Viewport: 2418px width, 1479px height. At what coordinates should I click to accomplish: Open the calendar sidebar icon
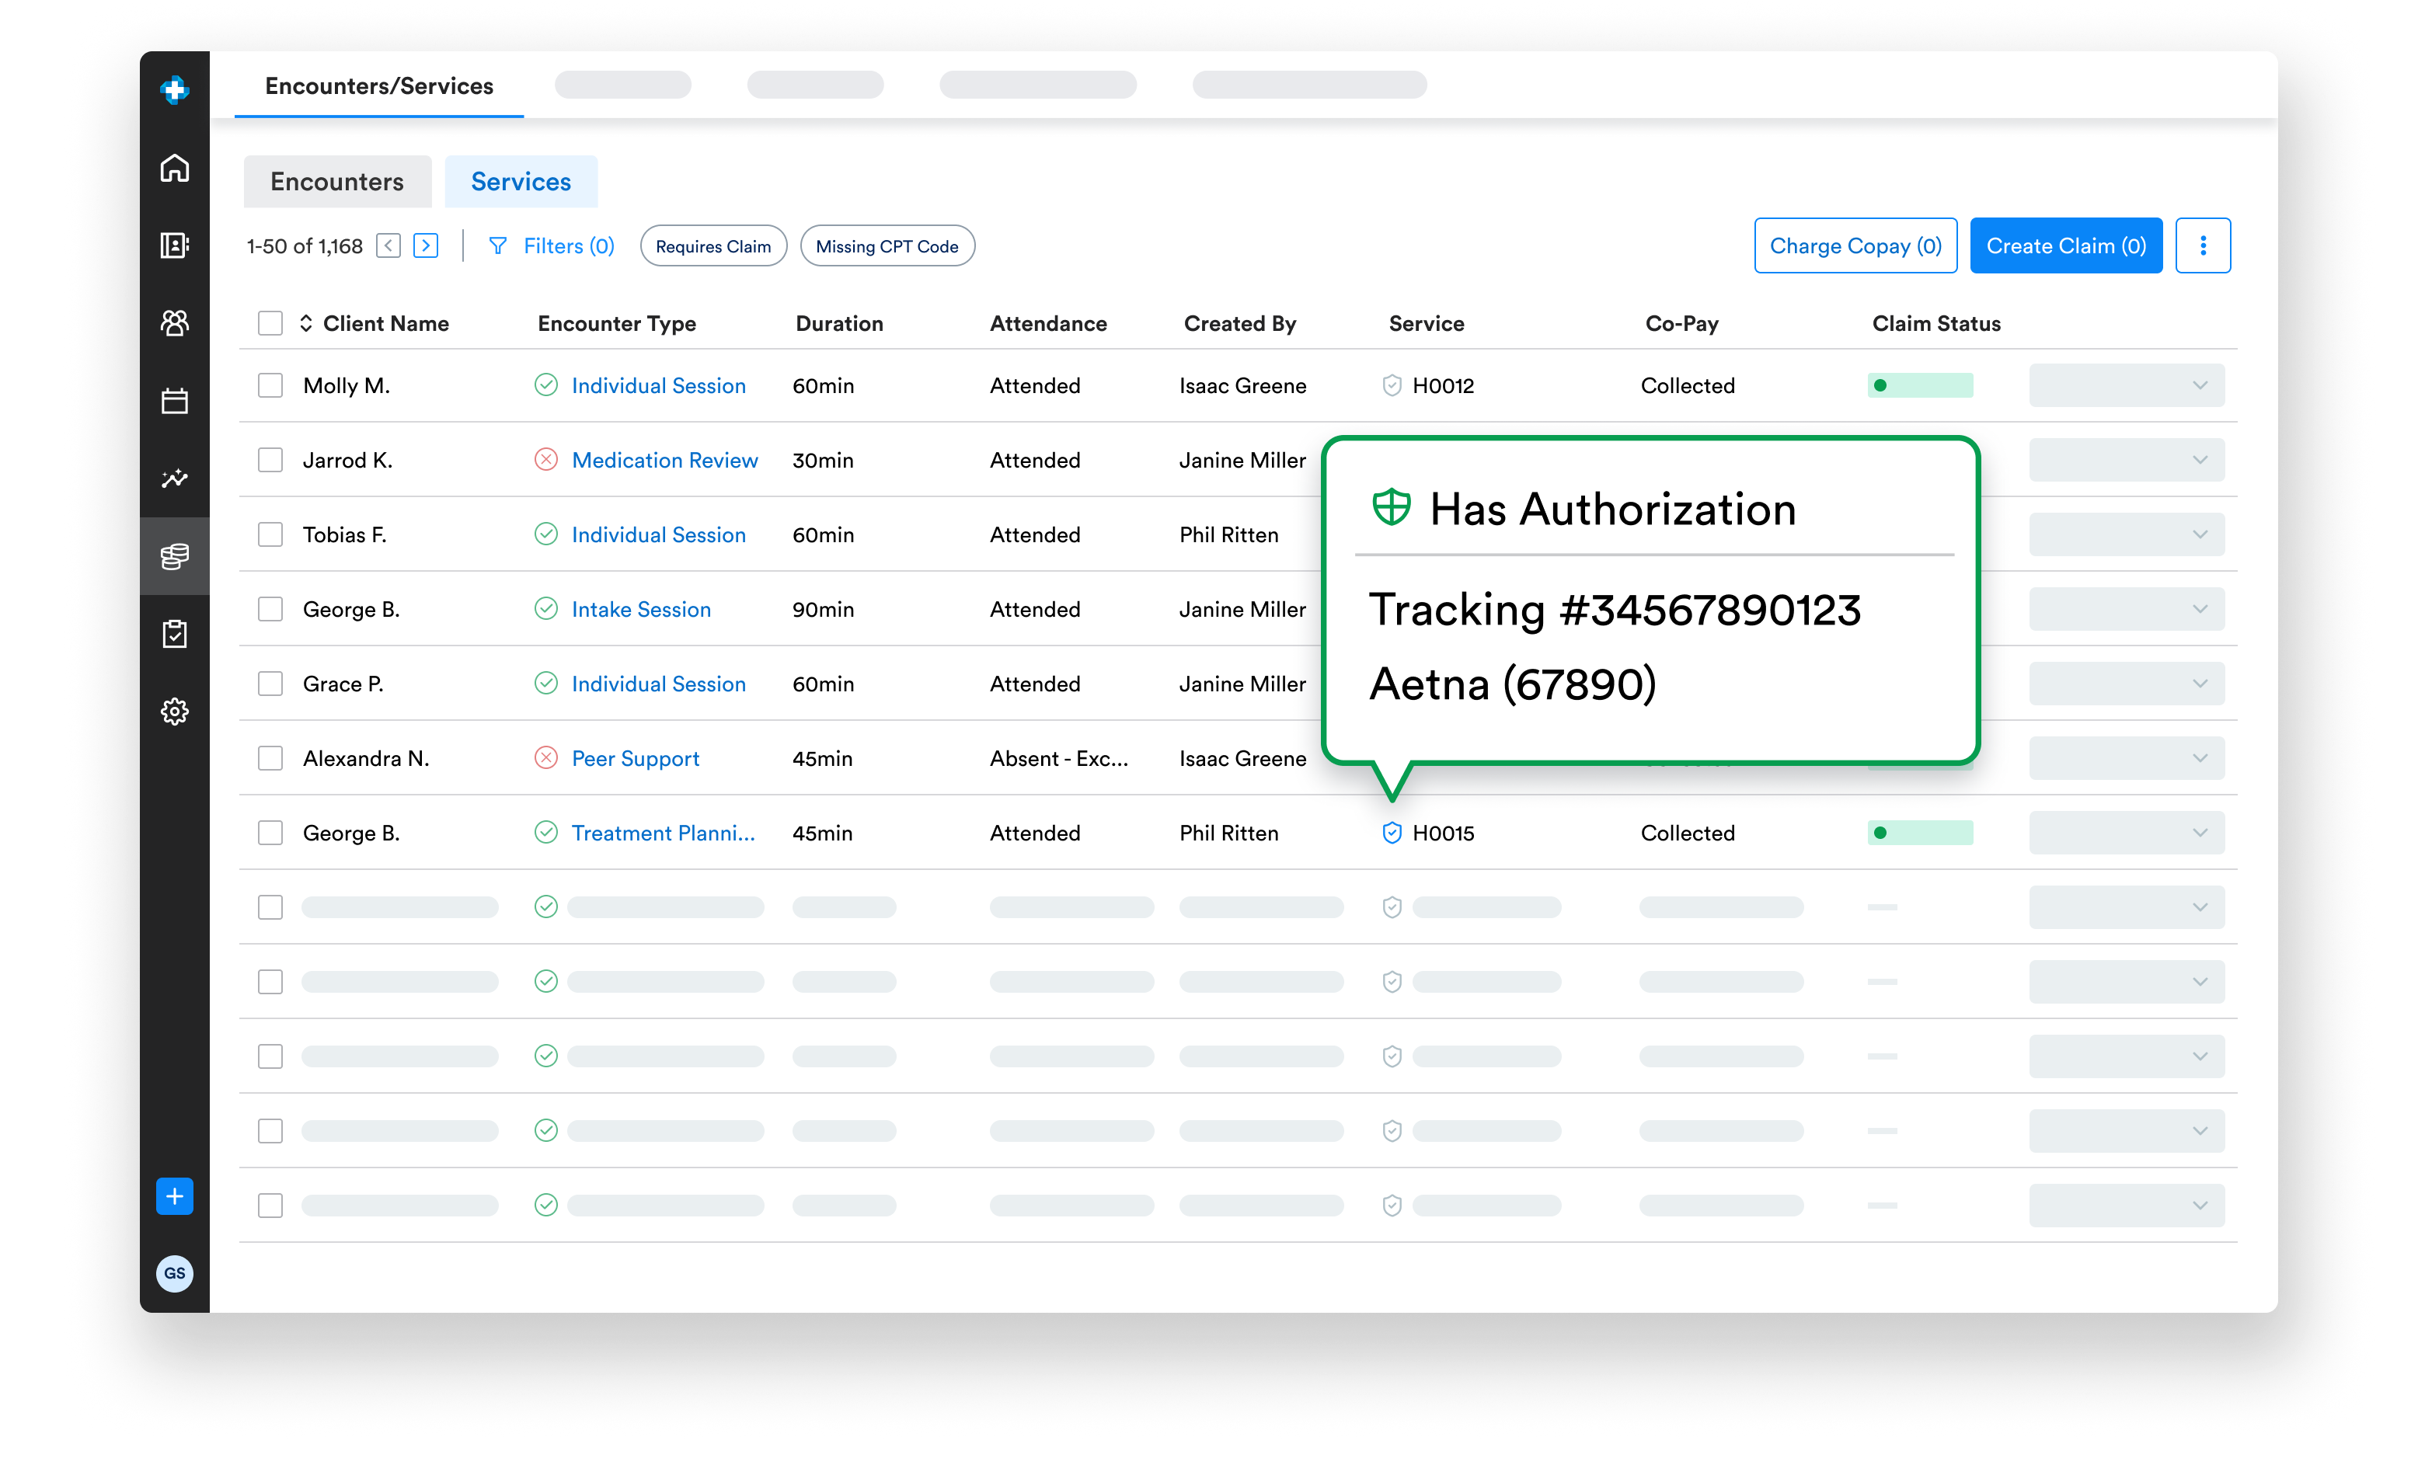point(175,400)
